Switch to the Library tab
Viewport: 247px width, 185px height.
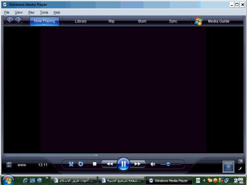(81, 21)
